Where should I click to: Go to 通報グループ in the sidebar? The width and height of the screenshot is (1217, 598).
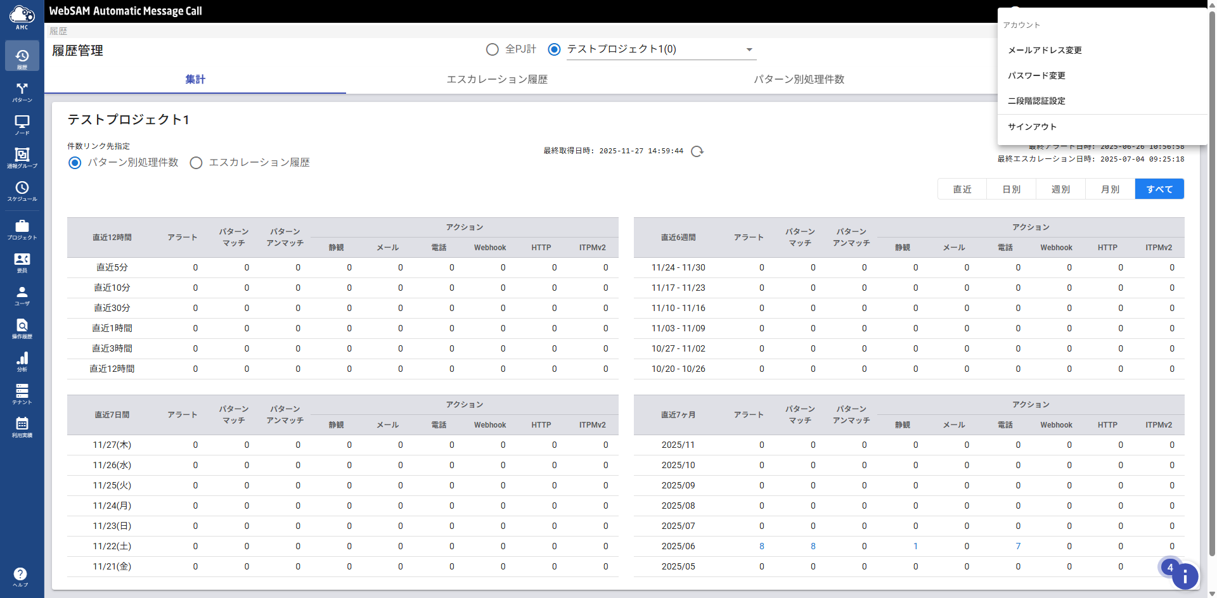(x=22, y=157)
